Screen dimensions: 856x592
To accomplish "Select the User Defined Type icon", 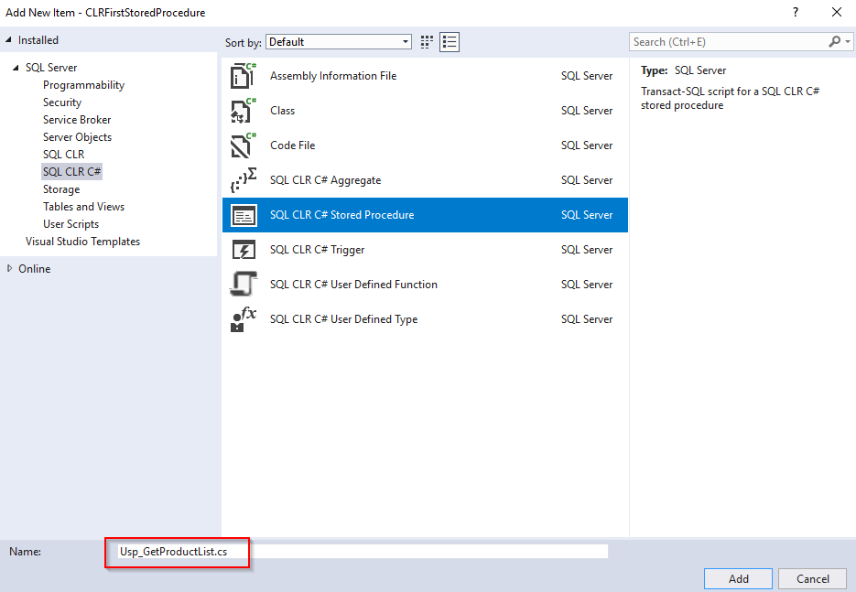I will coord(243,319).
